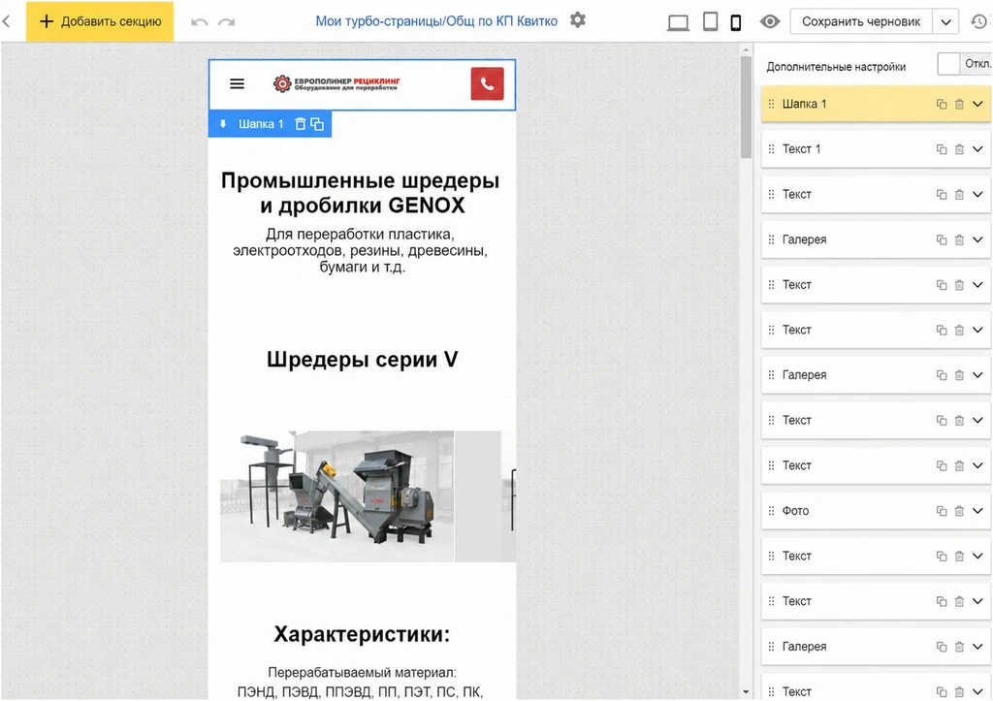Select the Фото row in sections list

[x=876, y=511]
